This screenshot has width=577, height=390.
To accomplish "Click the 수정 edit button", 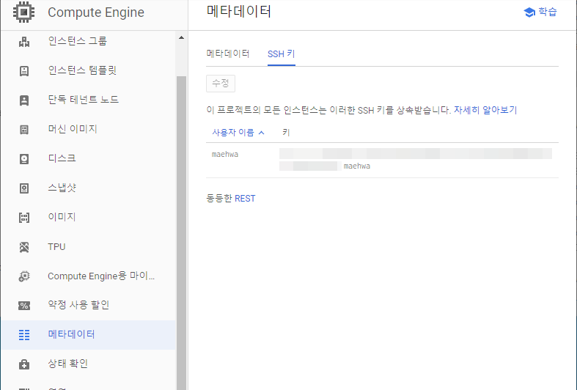I will pos(221,84).
